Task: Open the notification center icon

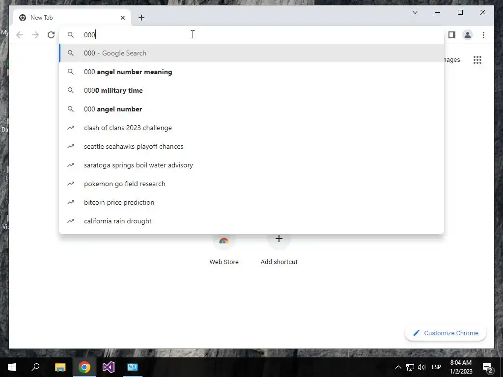Action: 488,367
